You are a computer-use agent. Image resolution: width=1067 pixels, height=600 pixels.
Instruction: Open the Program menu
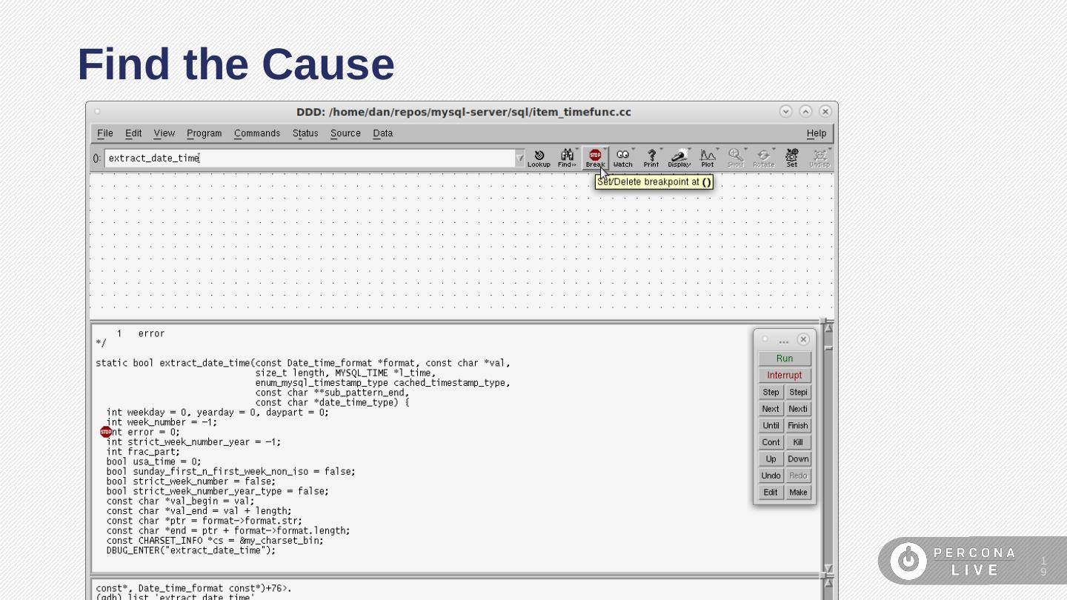[x=205, y=133]
